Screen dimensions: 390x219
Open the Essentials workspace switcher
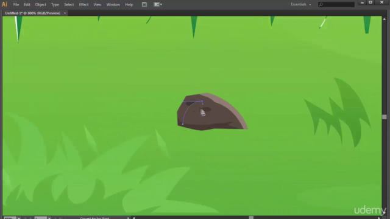(x=300, y=4)
